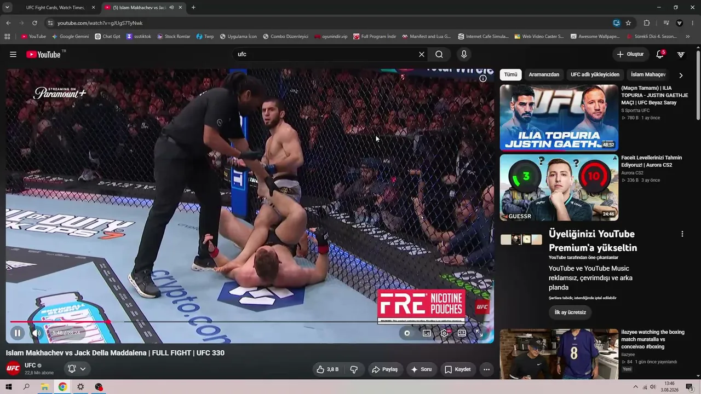Show more filter chips with right arrow

(681, 75)
